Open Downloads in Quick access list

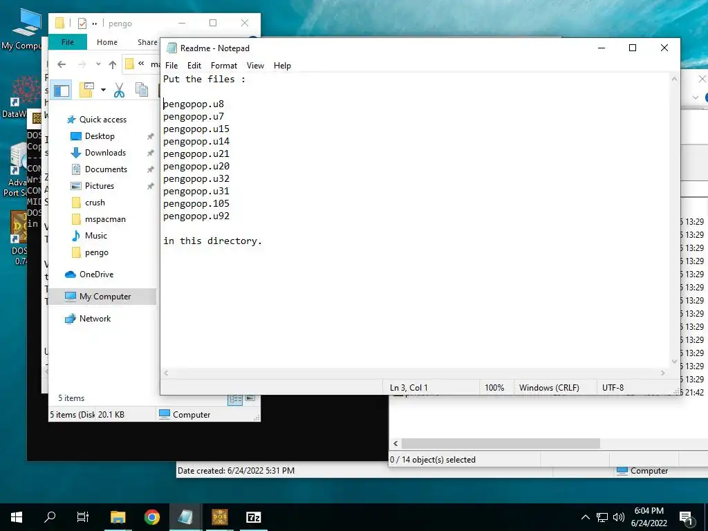click(105, 153)
